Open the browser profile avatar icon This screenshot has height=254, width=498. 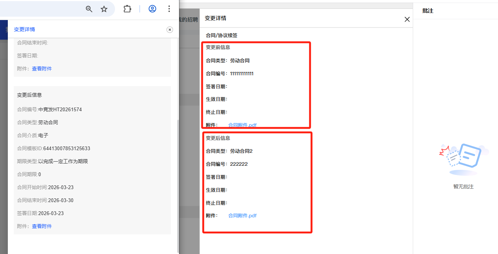point(152,9)
